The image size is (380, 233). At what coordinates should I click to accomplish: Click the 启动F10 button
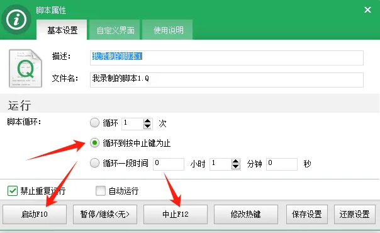35,214
